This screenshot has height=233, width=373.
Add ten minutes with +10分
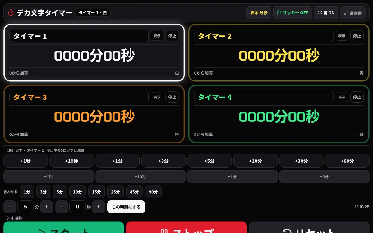coord(256,161)
